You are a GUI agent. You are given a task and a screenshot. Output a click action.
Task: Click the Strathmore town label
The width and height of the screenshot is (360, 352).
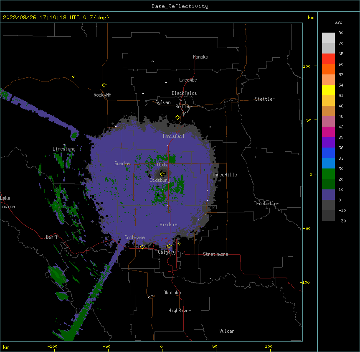(x=215, y=254)
